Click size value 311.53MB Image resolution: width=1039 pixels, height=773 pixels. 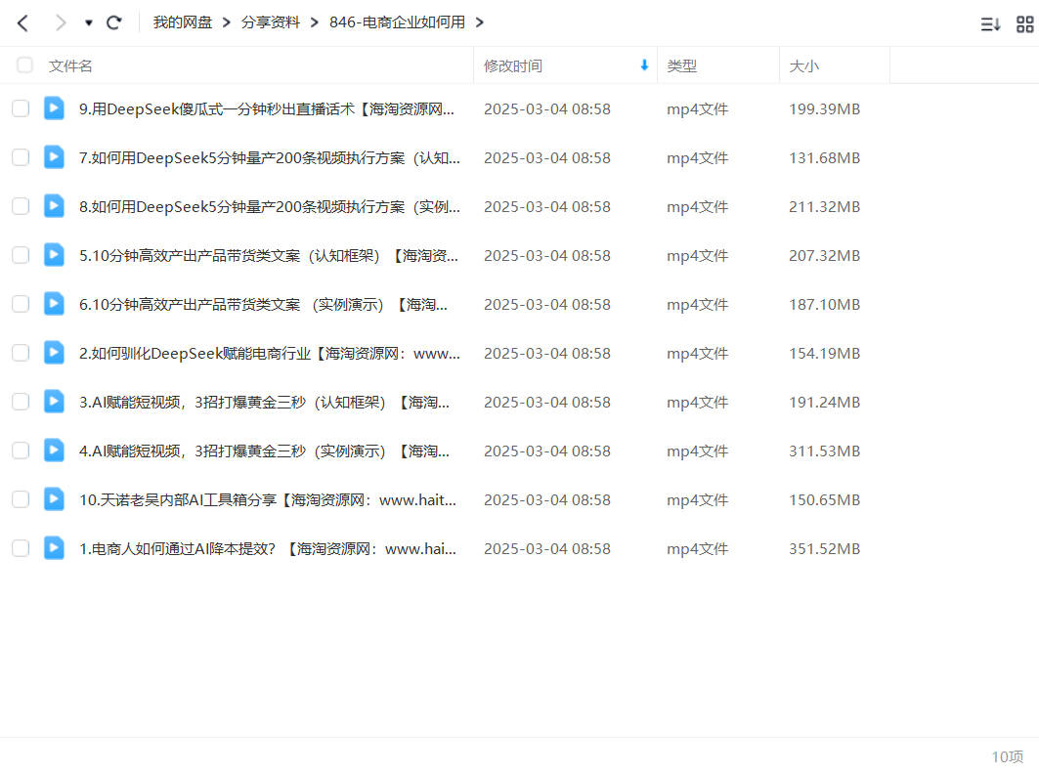coord(824,451)
